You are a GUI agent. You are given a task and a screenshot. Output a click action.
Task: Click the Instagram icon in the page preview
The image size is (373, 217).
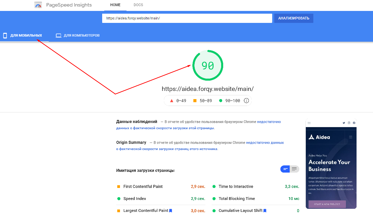point(349,123)
